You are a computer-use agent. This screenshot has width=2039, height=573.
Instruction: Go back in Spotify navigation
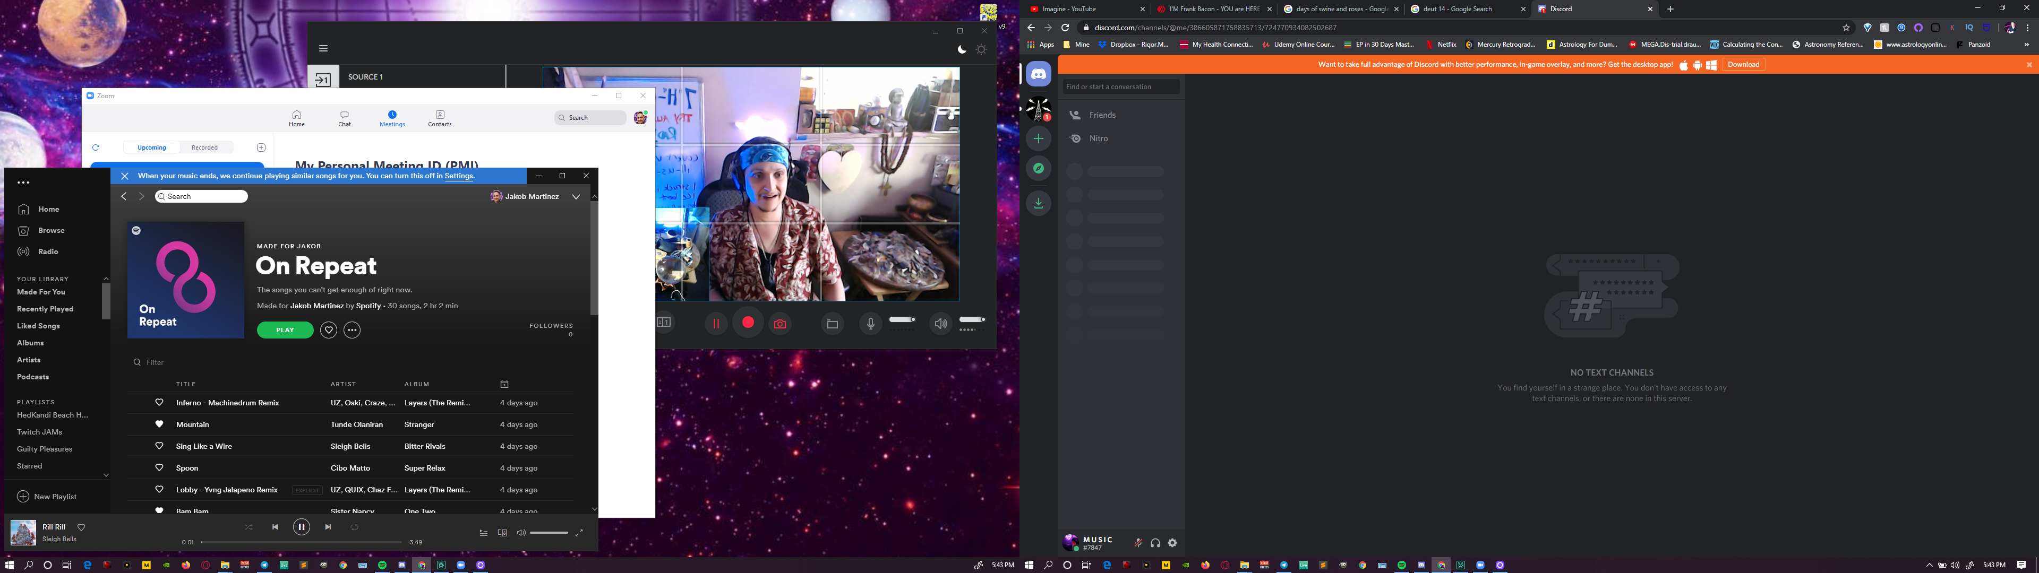(124, 196)
